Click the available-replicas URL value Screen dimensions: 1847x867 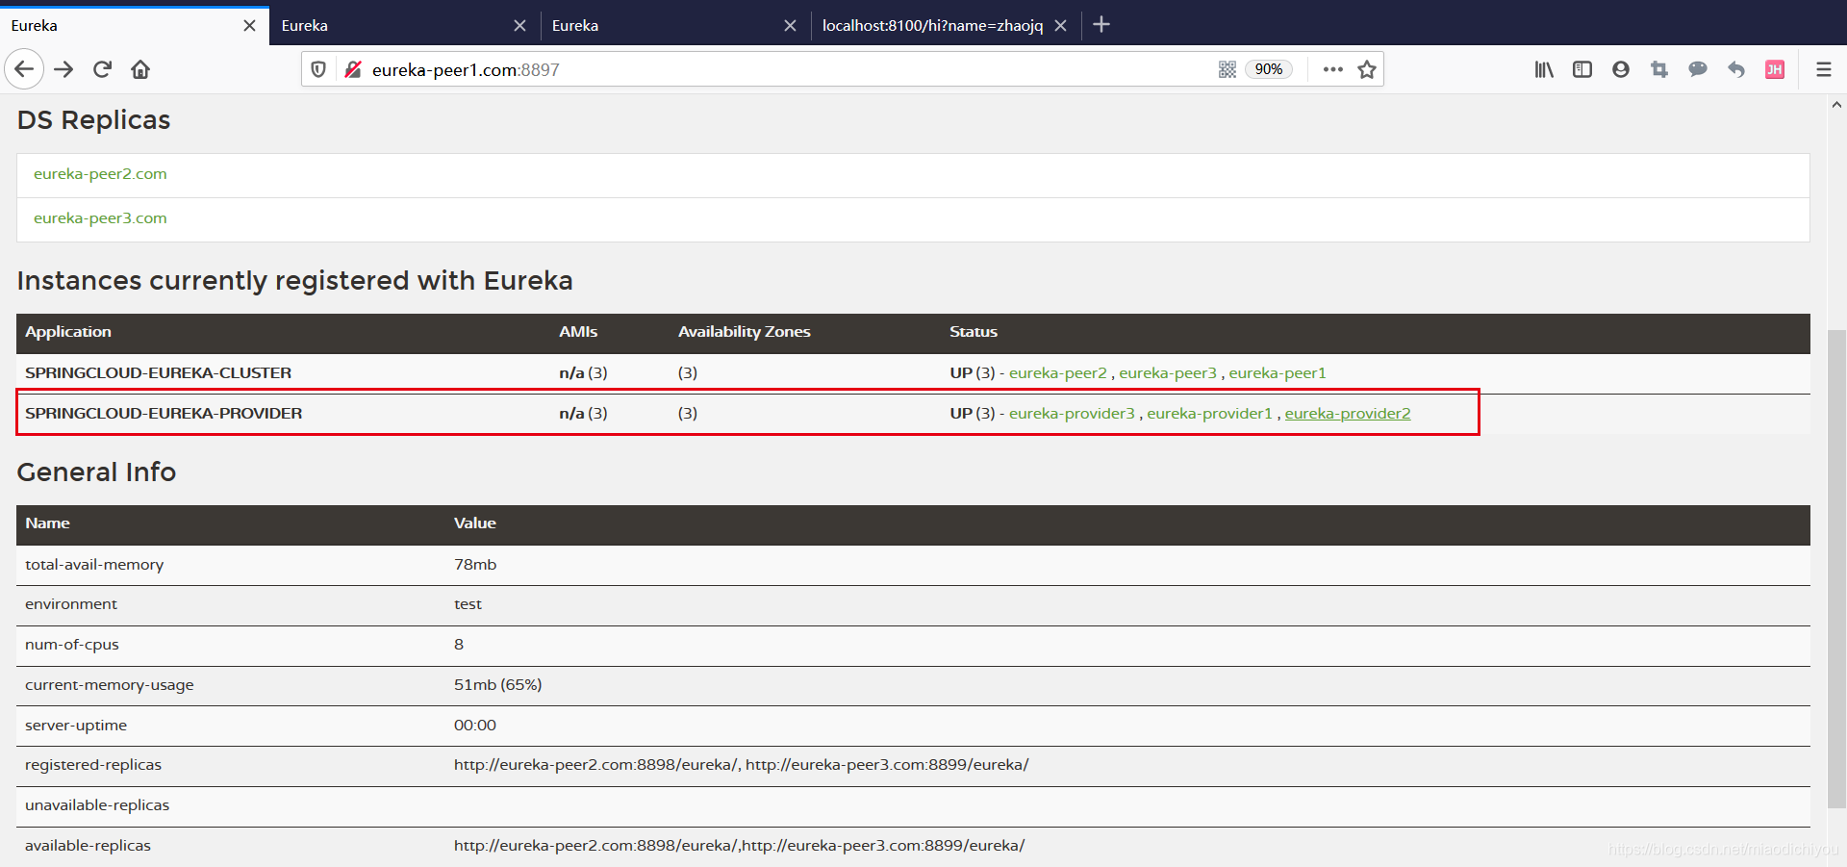[x=739, y=846]
